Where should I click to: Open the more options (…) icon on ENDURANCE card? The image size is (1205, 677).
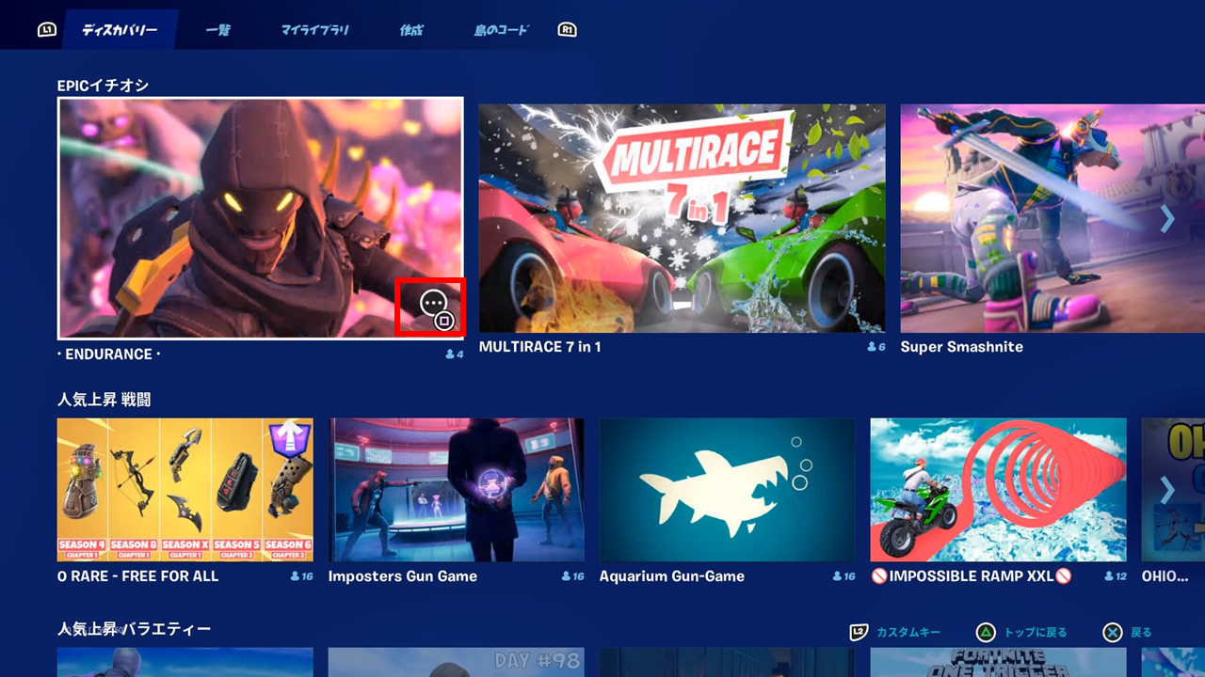click(x=432, y=304)
